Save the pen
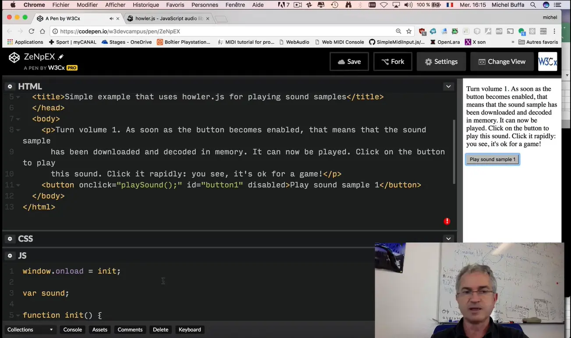 pyautogui.click(x=349, y=62)
